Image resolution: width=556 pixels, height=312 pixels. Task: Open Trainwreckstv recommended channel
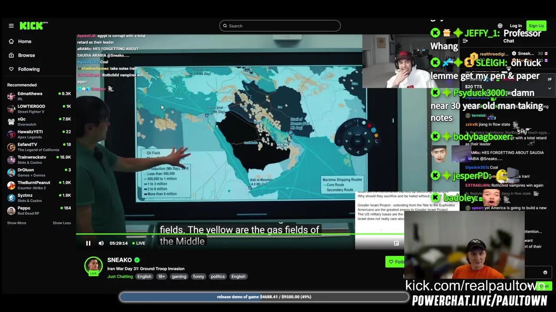click(39, 159)
